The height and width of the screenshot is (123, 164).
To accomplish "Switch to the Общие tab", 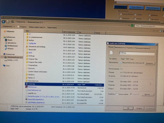I will [111, 47].
